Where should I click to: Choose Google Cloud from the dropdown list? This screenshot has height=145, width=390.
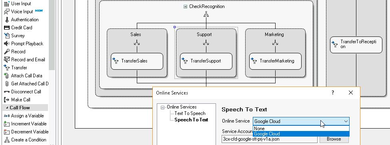(x=301, y=134)
